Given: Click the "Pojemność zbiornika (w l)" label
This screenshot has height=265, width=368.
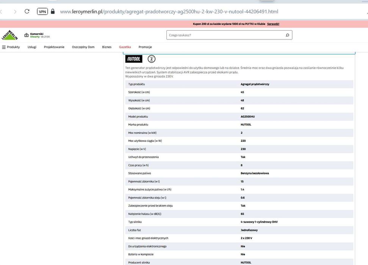Looking at the screenshot, I should click(x=144, y=182).
